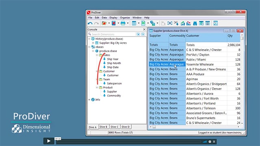Click the blue focus brackets icon

pyautogui.click(x=170, y=24)
